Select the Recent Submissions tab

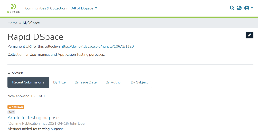tap(28, 82)
